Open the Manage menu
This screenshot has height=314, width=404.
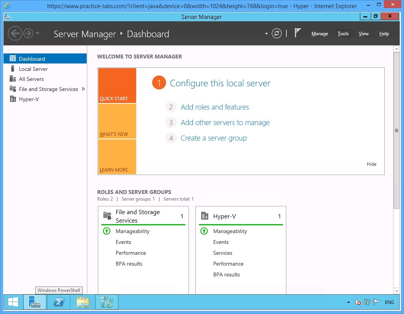(320, 34)
